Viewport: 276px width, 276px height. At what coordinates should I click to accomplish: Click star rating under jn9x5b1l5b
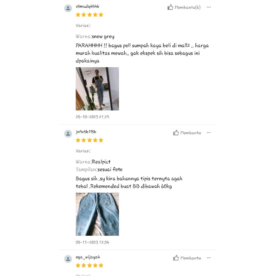89,140
